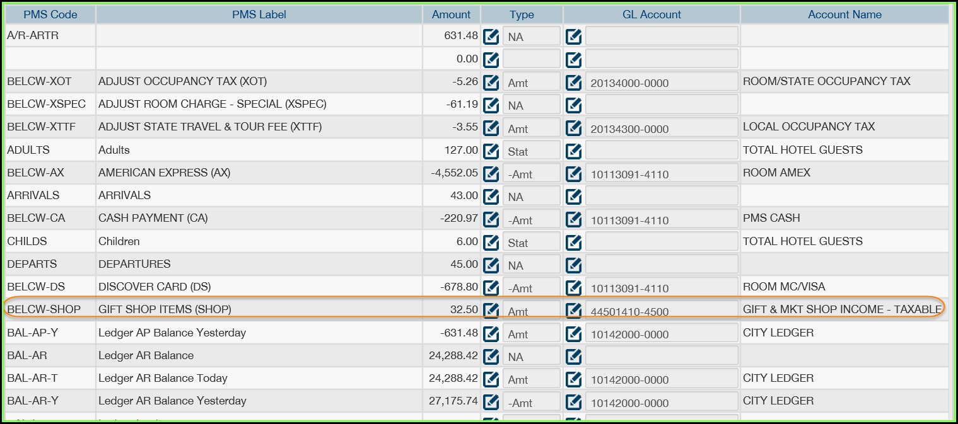Click the Amount column header
This screenshot has height=424, width=958.
[x=451, y=14]
